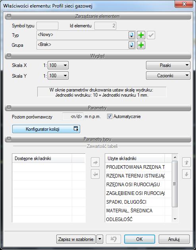The height and width of the screenshot is (250, 196).
Task: Select RZĘDNA TERENU ISTNIEJĄC row
Action: pyautogui.click(x=138, y=176)
